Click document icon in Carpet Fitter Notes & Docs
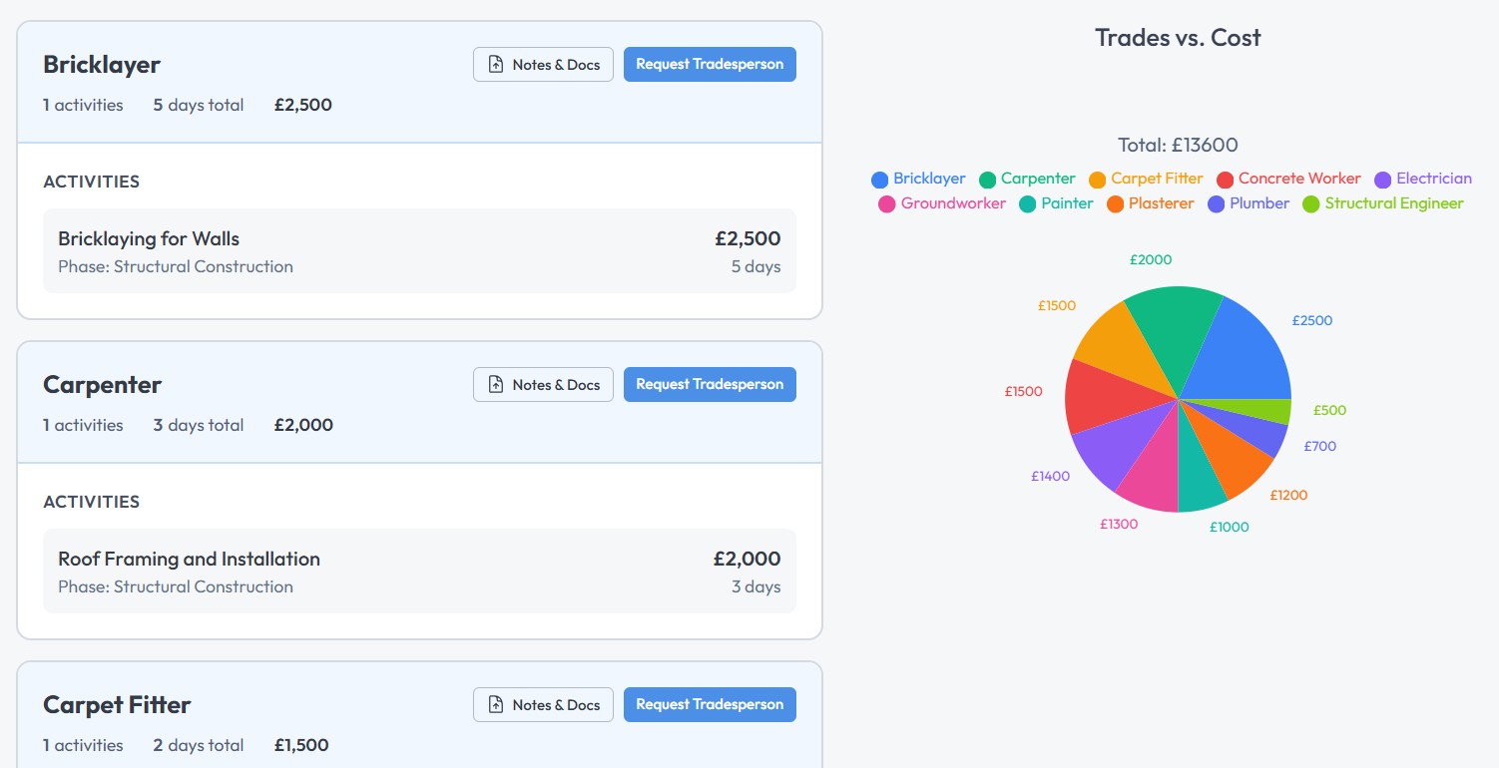The width and height of the screenshot is (1499, 768). pos(496,705)
